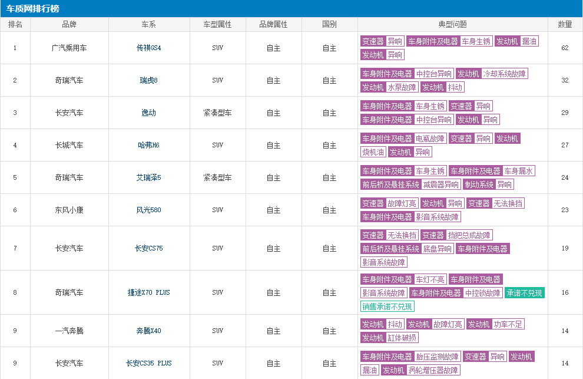The image size is (583, 379).
Task: Click the 车系 column header
Action: click(x=149, y=24)
